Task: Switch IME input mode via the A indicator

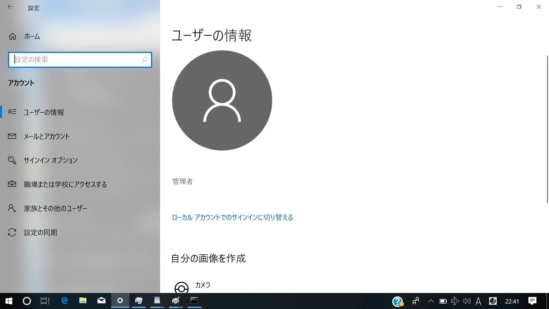Action: click(478, 301)
